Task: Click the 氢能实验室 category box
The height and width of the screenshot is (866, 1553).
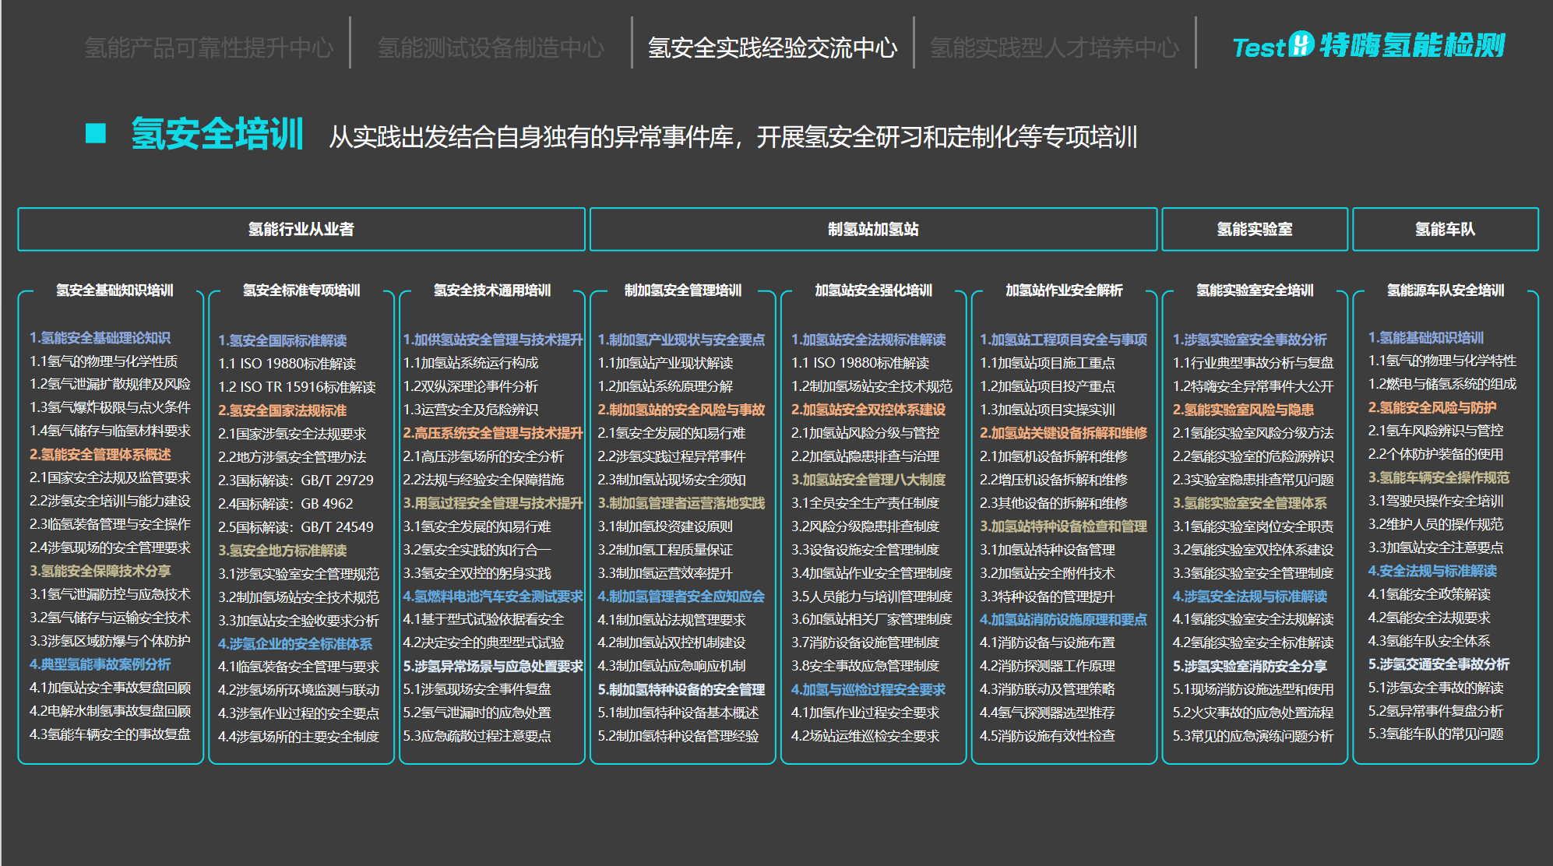Action: 1254,229
